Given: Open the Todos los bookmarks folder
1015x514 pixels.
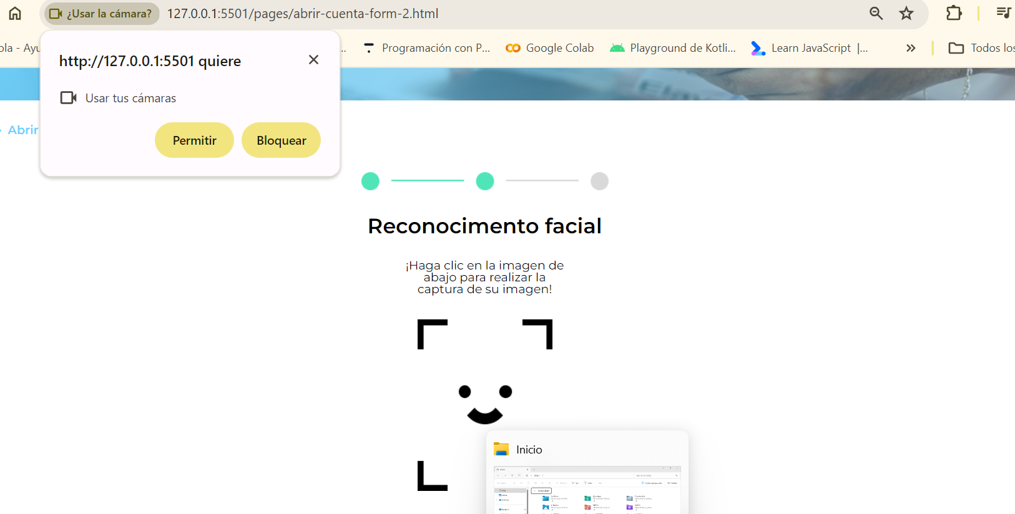Looking at the screenshot, I should pos(981,48).
